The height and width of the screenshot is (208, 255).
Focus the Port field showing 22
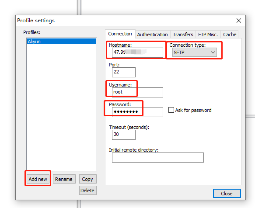tap(124, 72)
